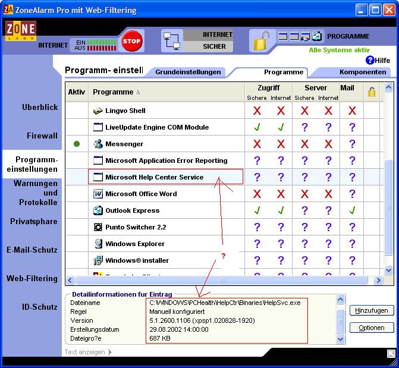
Task: Toggle Punto Switcher Zugriff Sichere permission
Action: pos(257,227)
